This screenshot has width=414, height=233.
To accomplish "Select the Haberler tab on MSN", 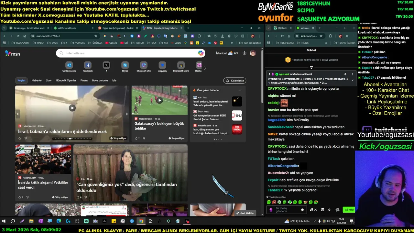I will point(37,80).
